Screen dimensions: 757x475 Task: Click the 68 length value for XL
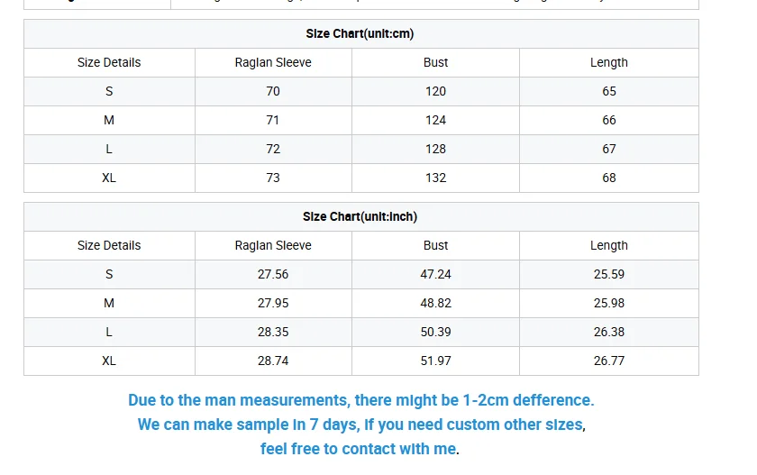tap(609, 178)
